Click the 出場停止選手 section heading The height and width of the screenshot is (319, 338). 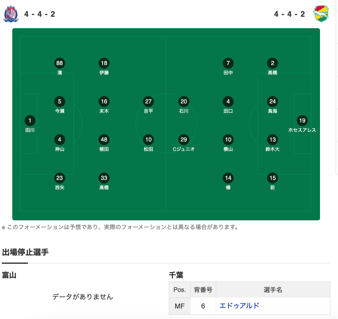[25, 252]
